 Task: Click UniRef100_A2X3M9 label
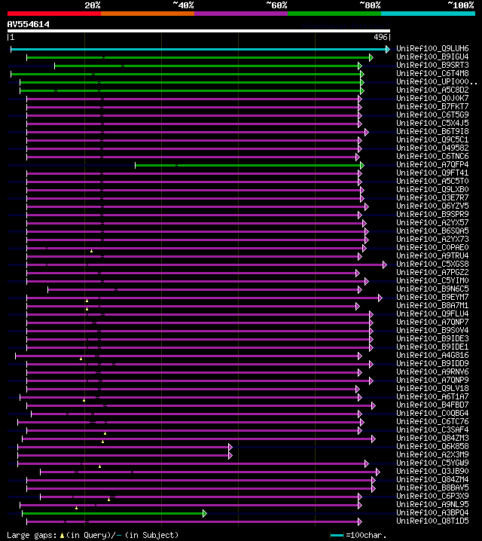pos(432,454)
